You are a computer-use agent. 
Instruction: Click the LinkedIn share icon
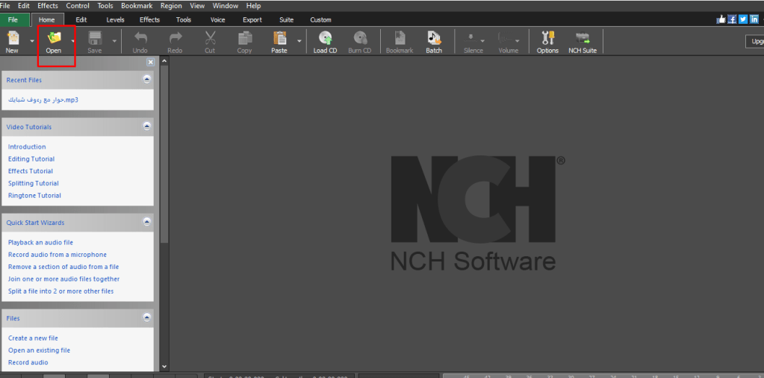(754, 19)
